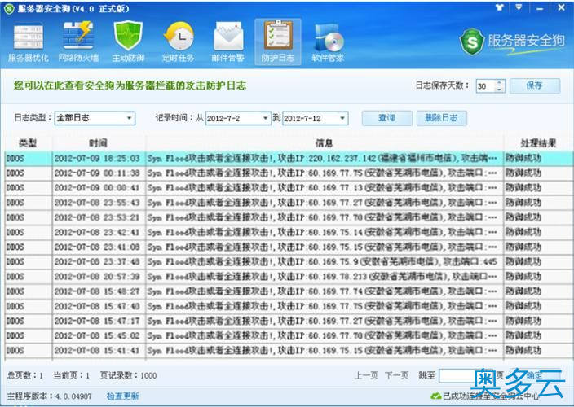Click the 保存 save button

coord(535,85)
